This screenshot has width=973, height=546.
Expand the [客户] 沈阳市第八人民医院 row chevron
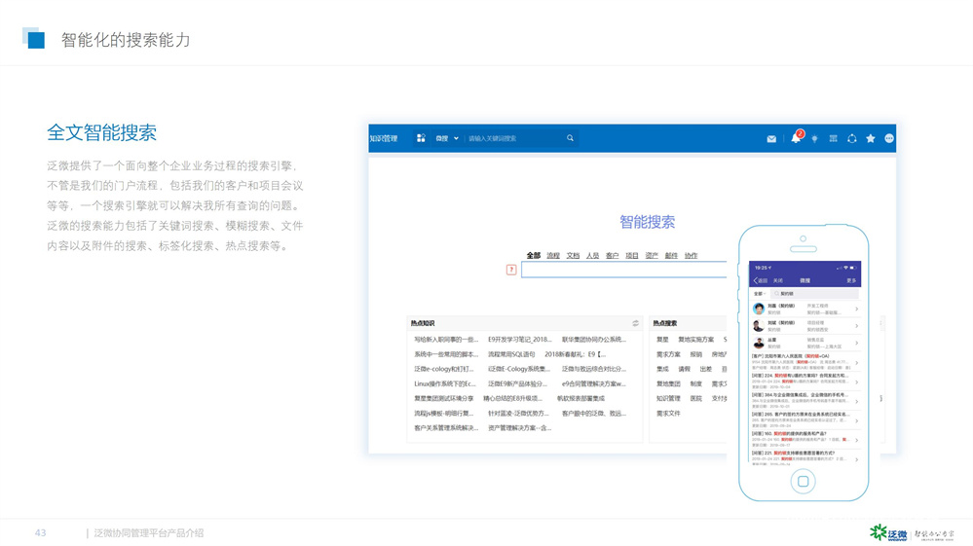856,363
